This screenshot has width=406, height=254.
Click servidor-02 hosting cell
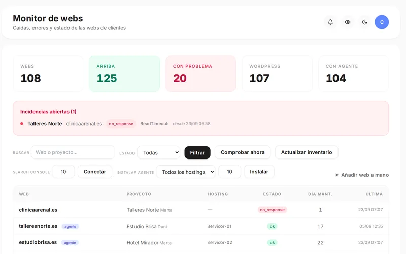pyautogui.click(x=220, y=243)
